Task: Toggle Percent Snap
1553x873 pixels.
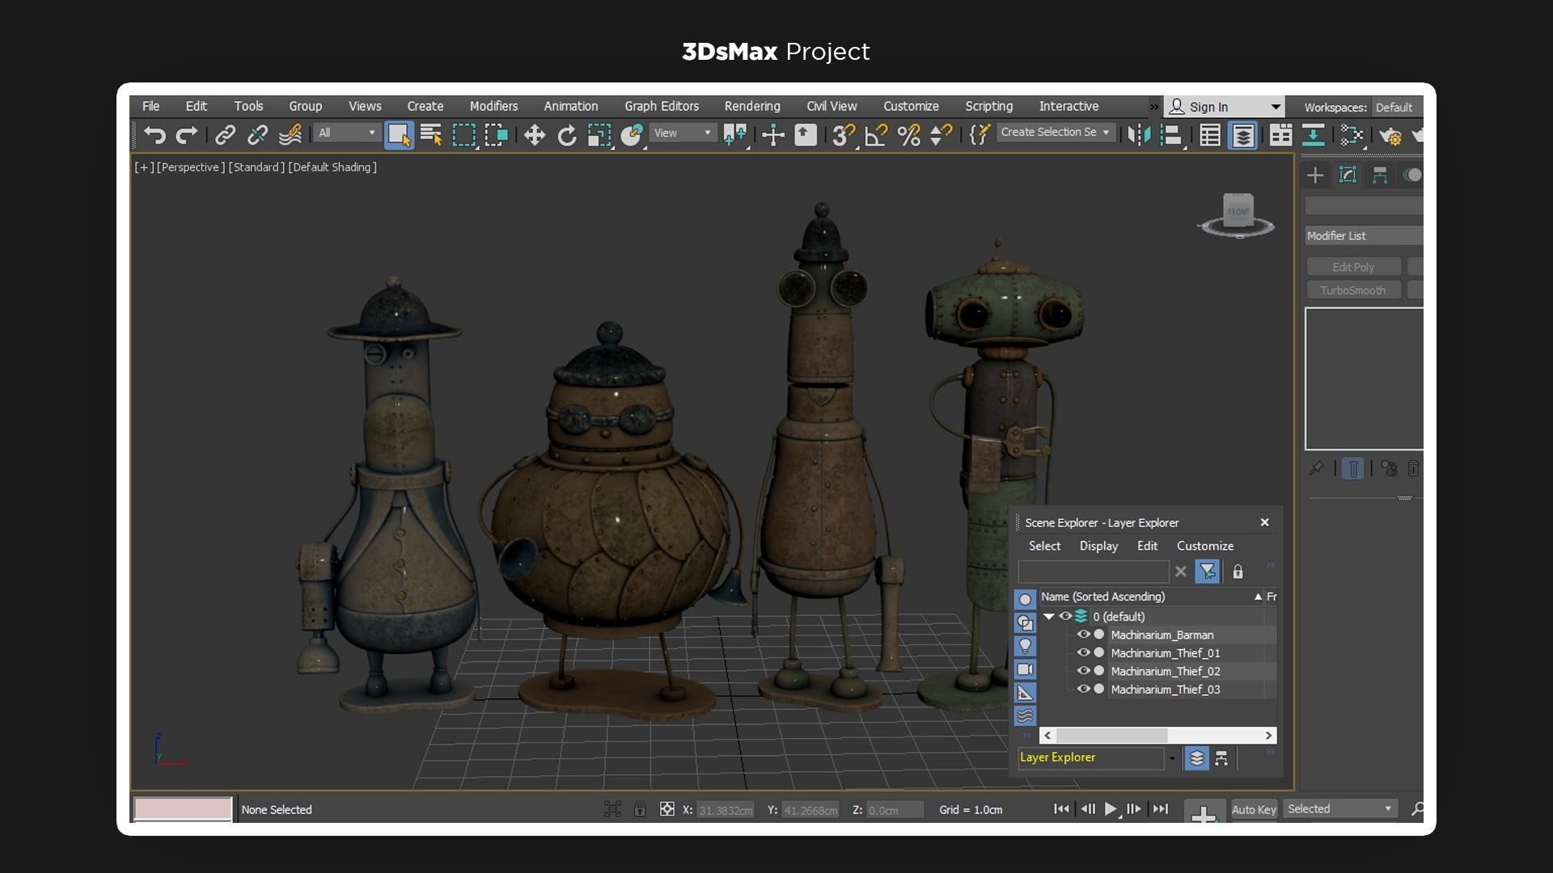Action: coord(908,135)
